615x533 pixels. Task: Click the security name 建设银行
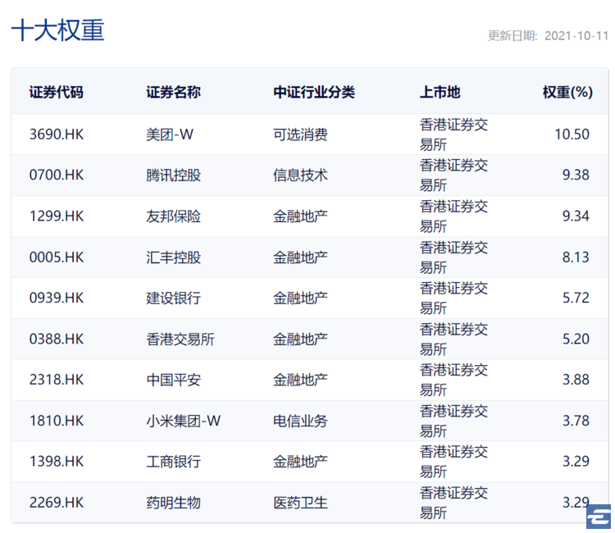coord(173,298)
